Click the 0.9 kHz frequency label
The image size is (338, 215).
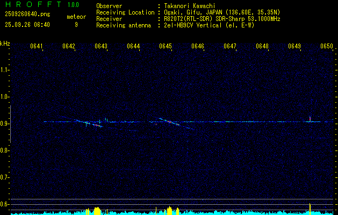point(4,124)
